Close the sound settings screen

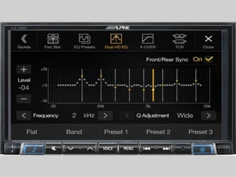coord(208,41)
